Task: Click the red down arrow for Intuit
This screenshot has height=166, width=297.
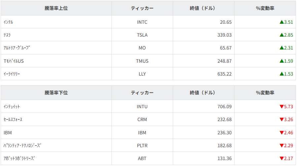Action: (x=281, y=107)
